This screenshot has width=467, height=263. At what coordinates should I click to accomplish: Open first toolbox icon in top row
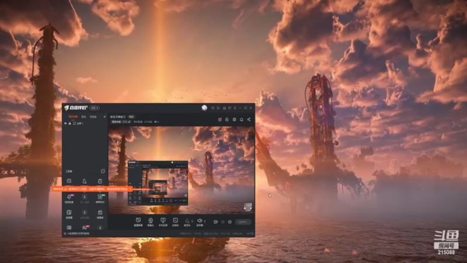pyautogui.click(x=69, y=181)
